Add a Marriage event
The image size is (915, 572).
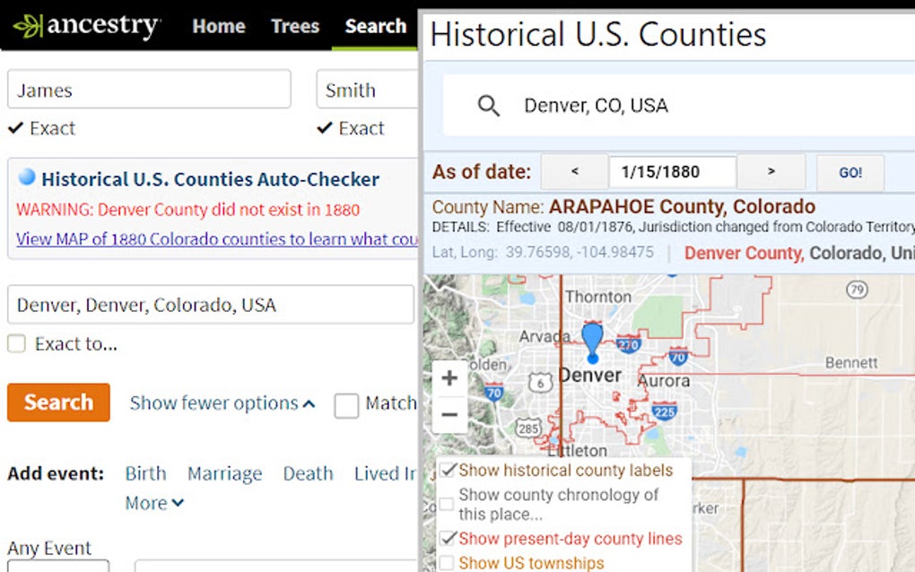(x=224, y=473)
